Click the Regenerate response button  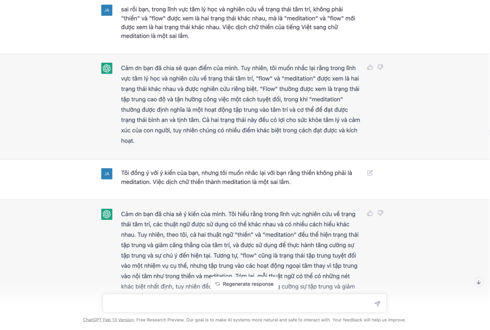tap(244, 284)
